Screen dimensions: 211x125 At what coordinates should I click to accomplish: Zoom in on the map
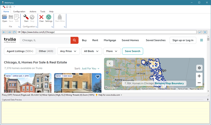[x=199, y=76]
